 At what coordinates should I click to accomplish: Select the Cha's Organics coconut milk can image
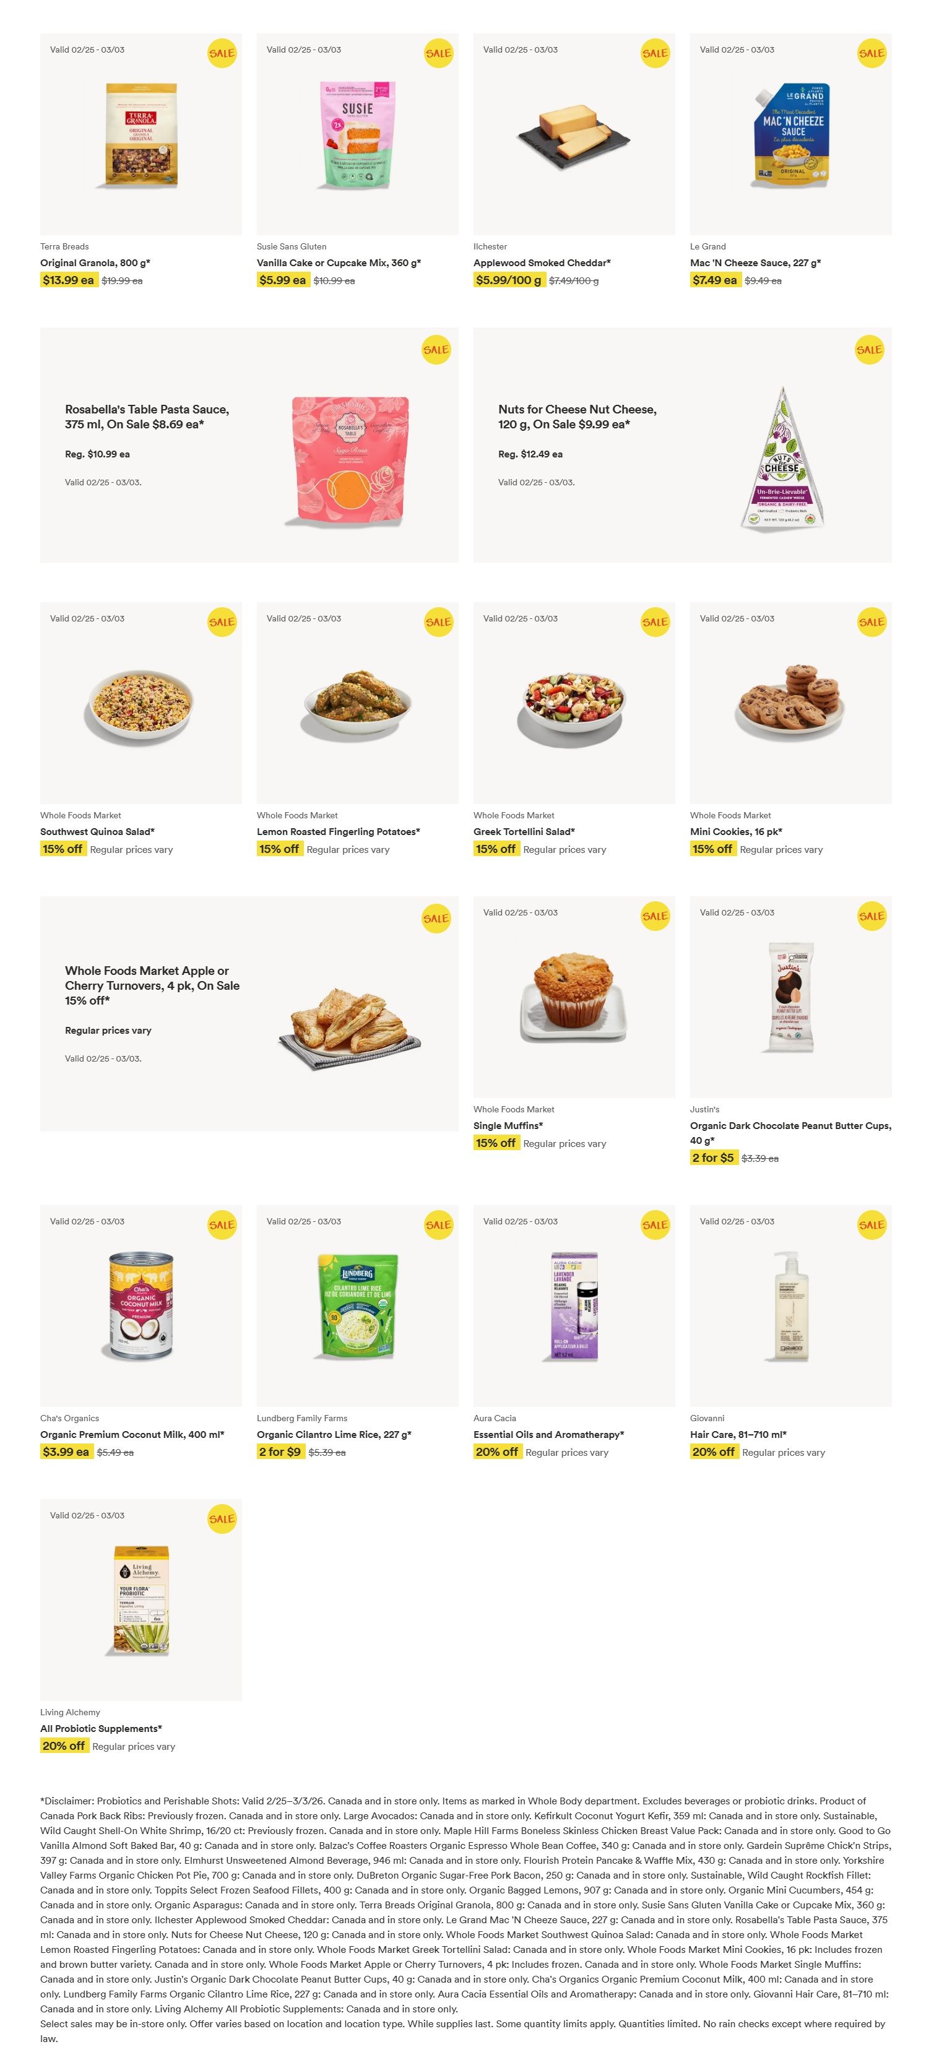coord(141,1305)
